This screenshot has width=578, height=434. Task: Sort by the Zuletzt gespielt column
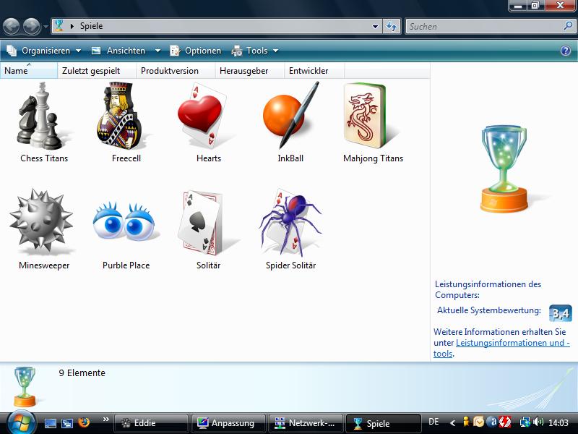click(x=90, y=71)
